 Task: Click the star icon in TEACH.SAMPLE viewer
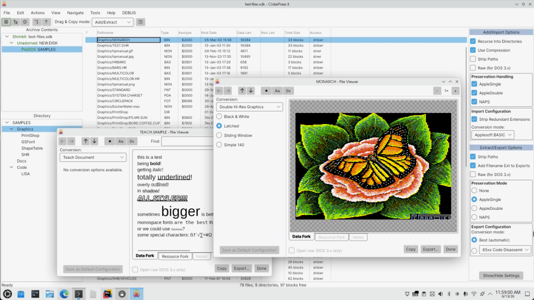(110, 141)
